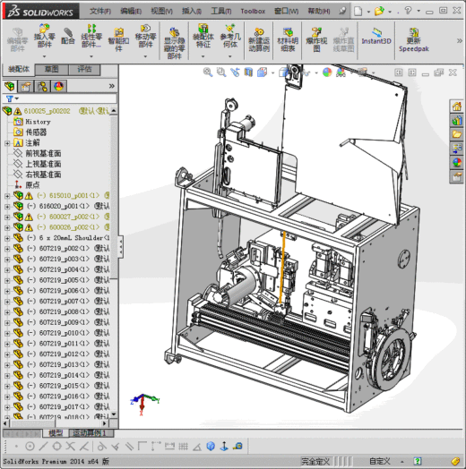Select the Mate (配合) tool
Screen dimensions: 466x469
pos(68,36)
